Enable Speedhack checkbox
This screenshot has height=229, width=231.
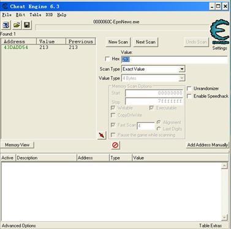pyautogui.click(x=189, y=96)
